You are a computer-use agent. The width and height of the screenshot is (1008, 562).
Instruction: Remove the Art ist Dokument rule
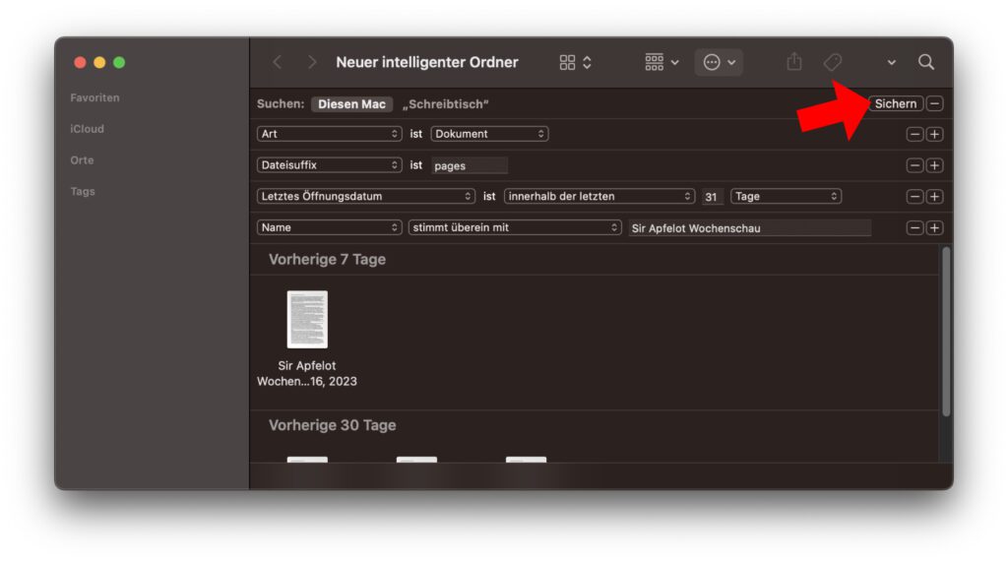tap(914, 134)
